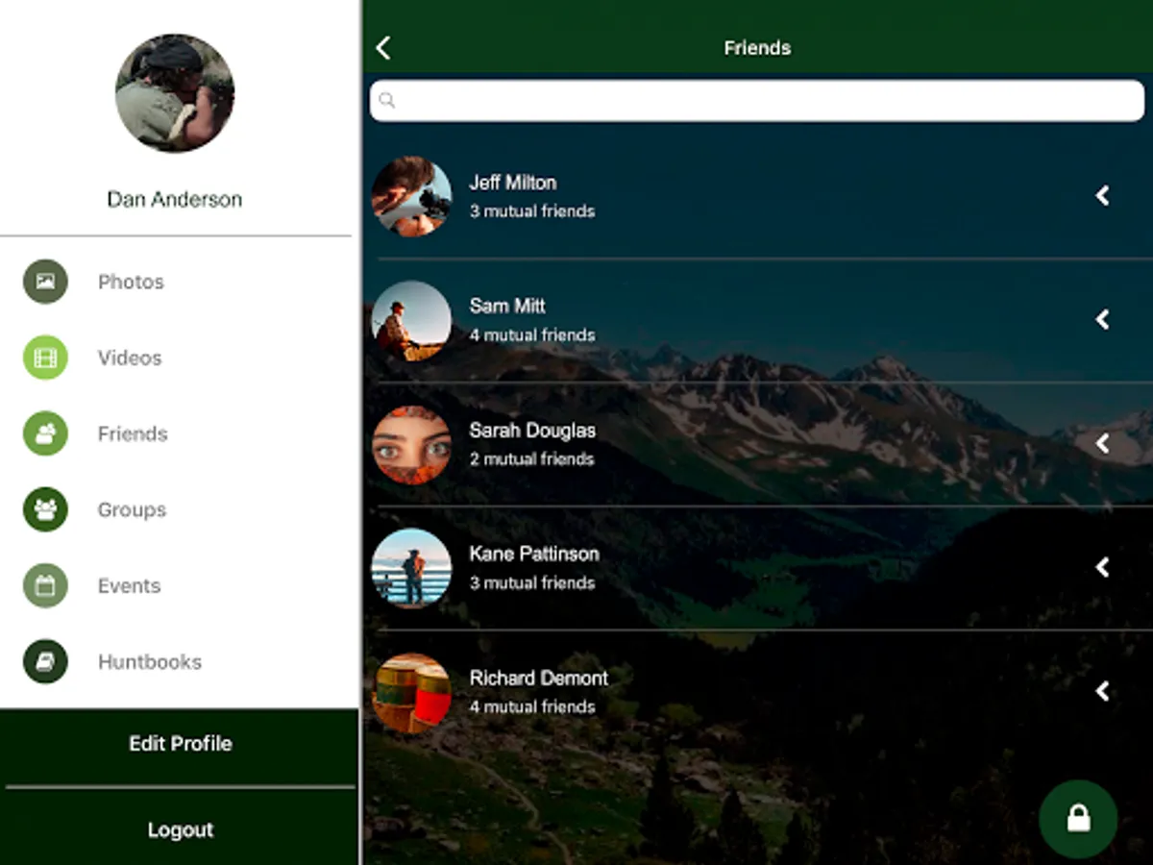1153x865 pixels.
Task: Go back using header back arrow
Action: [x=383, y=48]
